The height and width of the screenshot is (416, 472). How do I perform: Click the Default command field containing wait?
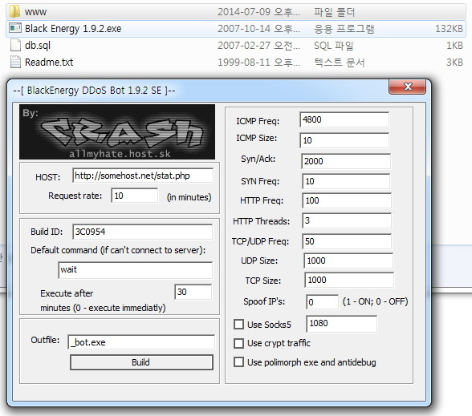click(135, 270)
